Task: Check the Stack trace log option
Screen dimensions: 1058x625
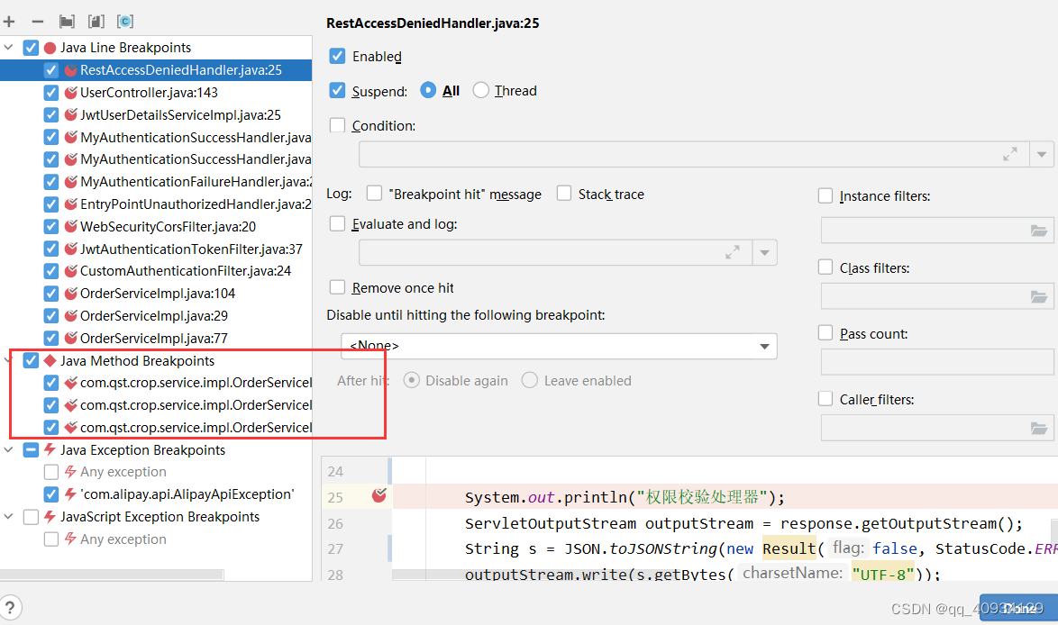Action: [563, 194]
